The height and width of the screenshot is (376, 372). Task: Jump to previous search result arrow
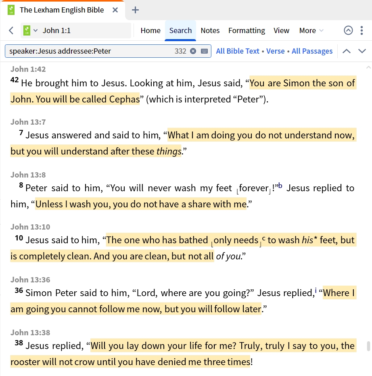[346, 51]
